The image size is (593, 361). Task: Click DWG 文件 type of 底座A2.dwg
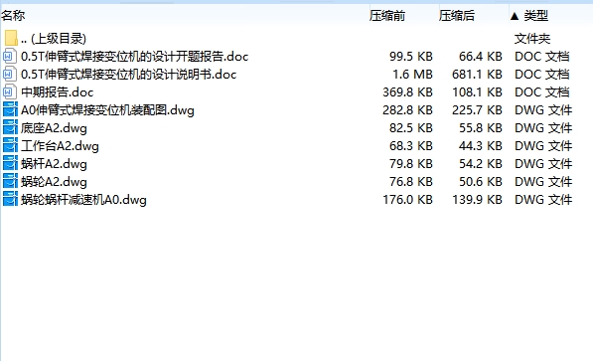543,127
